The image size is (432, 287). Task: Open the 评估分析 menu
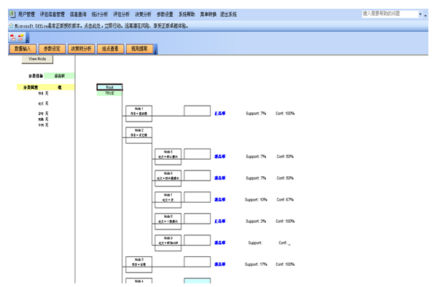(121, 14)
